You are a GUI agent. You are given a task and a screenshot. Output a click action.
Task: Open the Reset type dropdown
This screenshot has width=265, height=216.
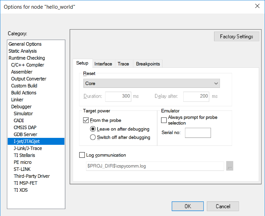pos(151,83)
